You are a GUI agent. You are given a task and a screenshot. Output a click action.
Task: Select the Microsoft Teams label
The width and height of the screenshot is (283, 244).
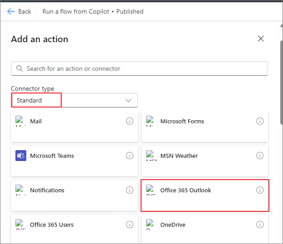click(x=52, y=156)
